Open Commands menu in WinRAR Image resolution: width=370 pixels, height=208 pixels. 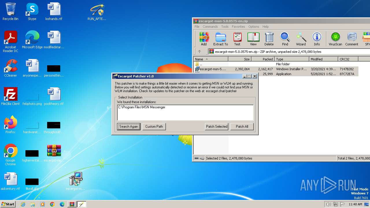pyautogui.click(x=210, y=27)
